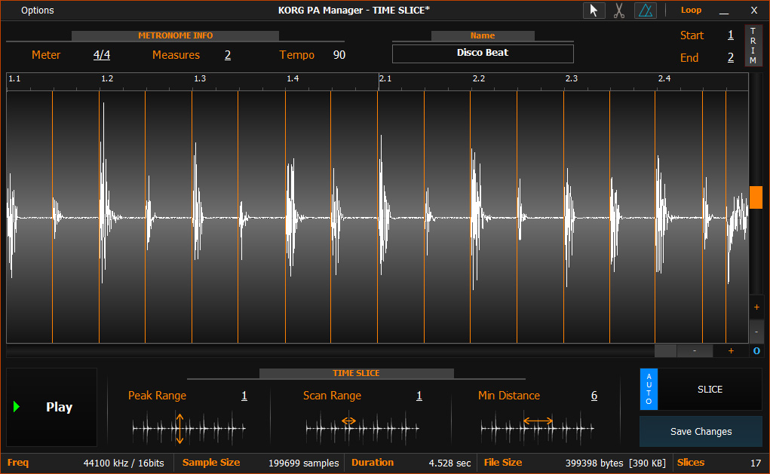Click ruler marker 2.3
This screenshot has height=474, width=770.
[572, 78]
